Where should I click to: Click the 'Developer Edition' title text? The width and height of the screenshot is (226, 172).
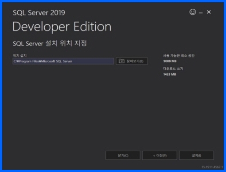pos(62,27)
